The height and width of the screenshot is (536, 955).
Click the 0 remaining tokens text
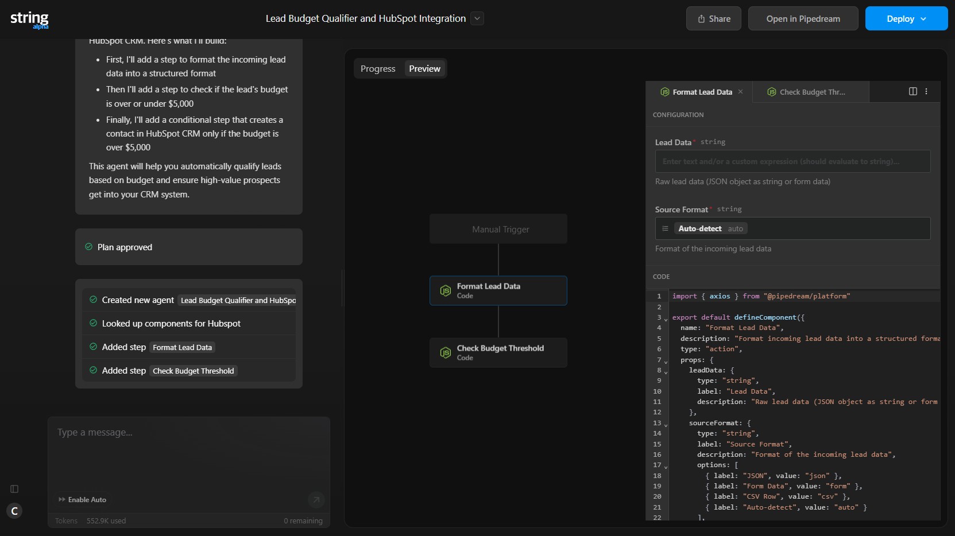click(303, 521)
